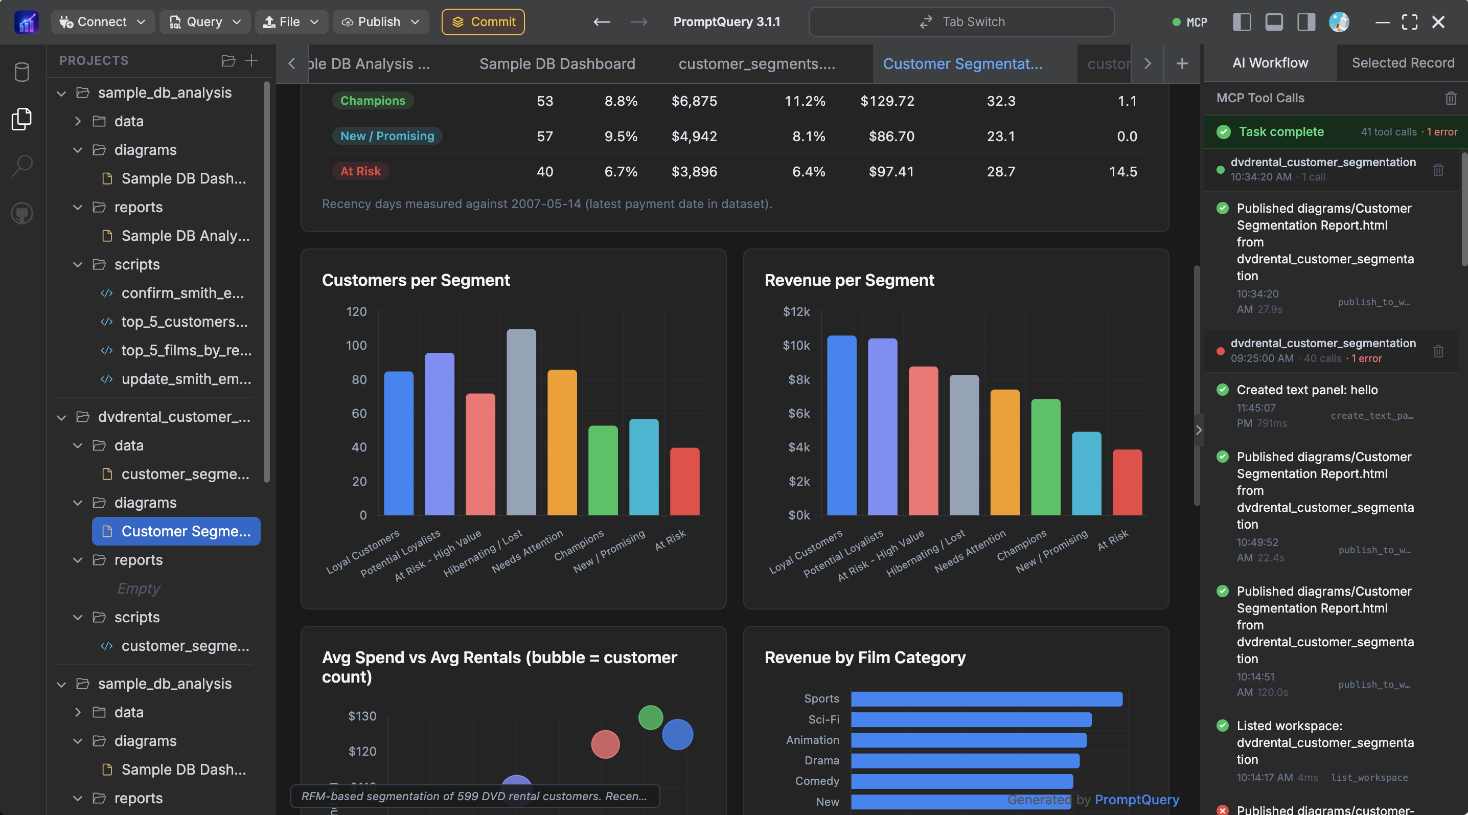
Task: Click the PromptQuery link in footer
Action: (x=1136, y=800)
